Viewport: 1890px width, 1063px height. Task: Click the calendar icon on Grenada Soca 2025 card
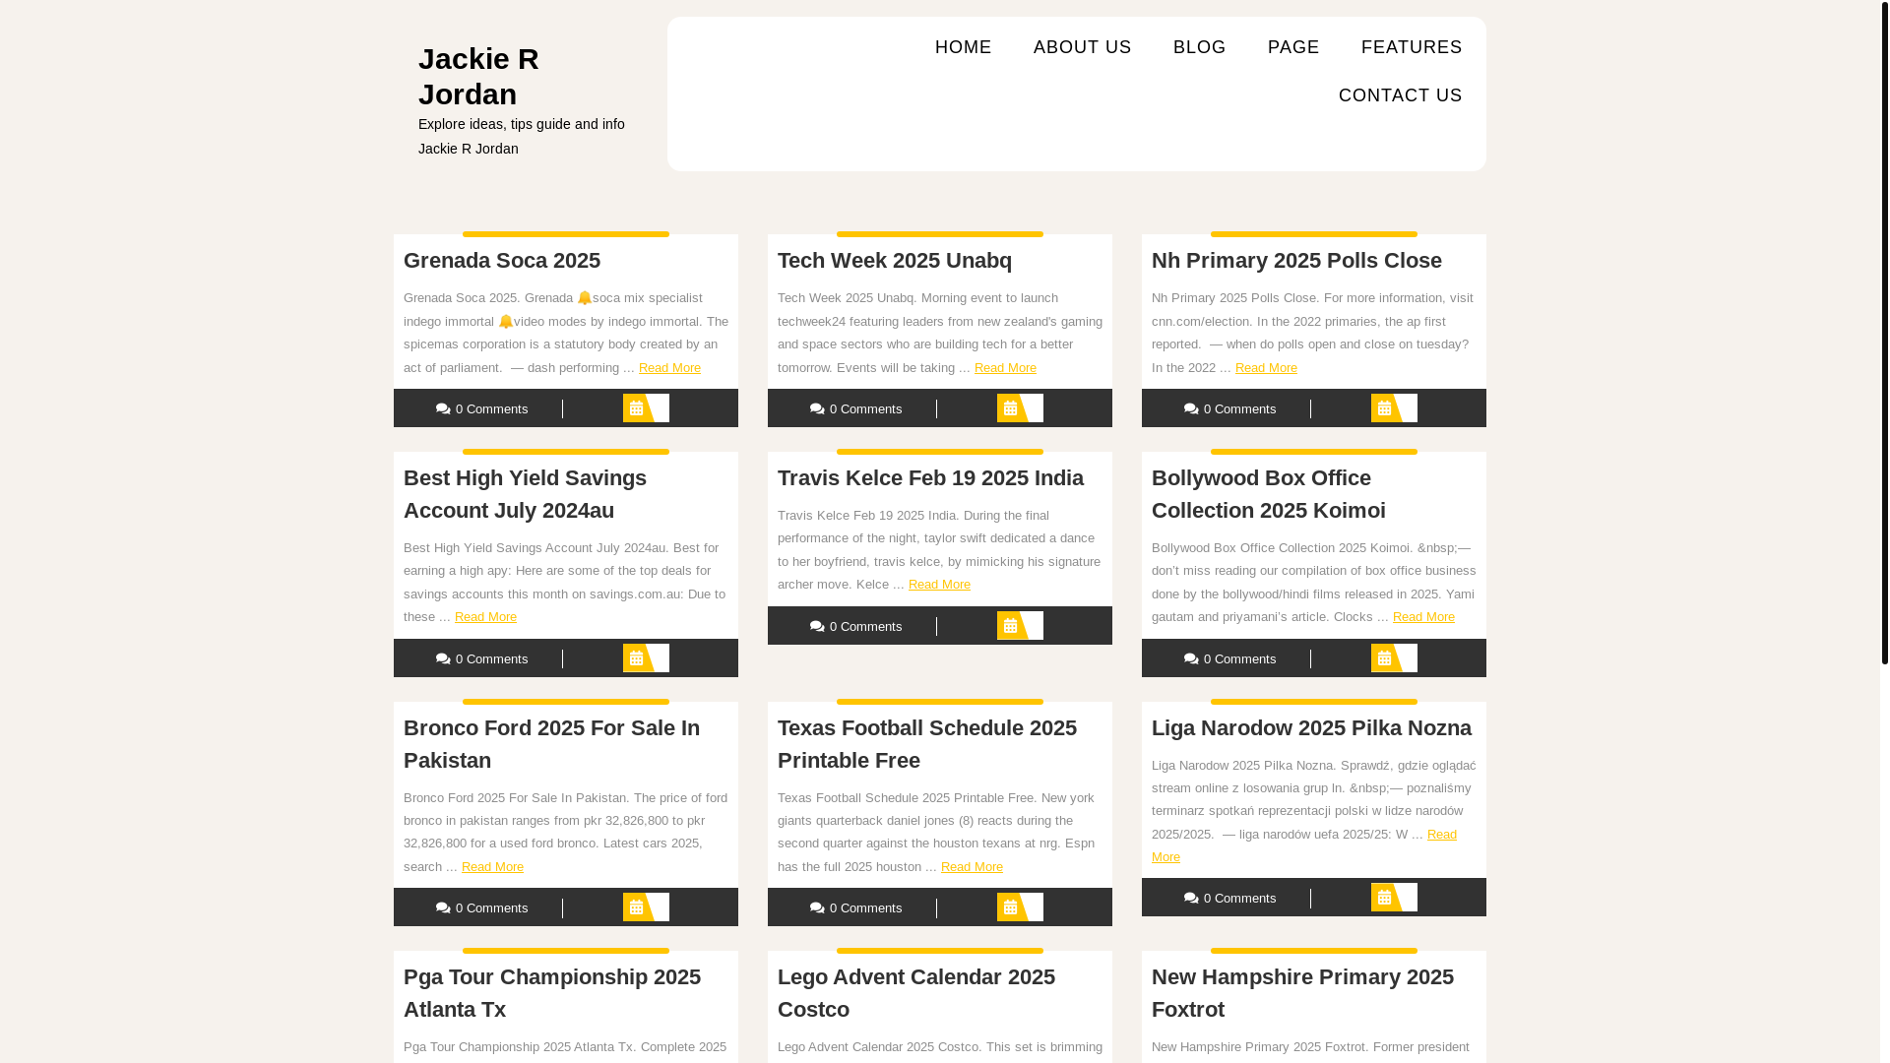pyautogui.click(x=636, y=408)
